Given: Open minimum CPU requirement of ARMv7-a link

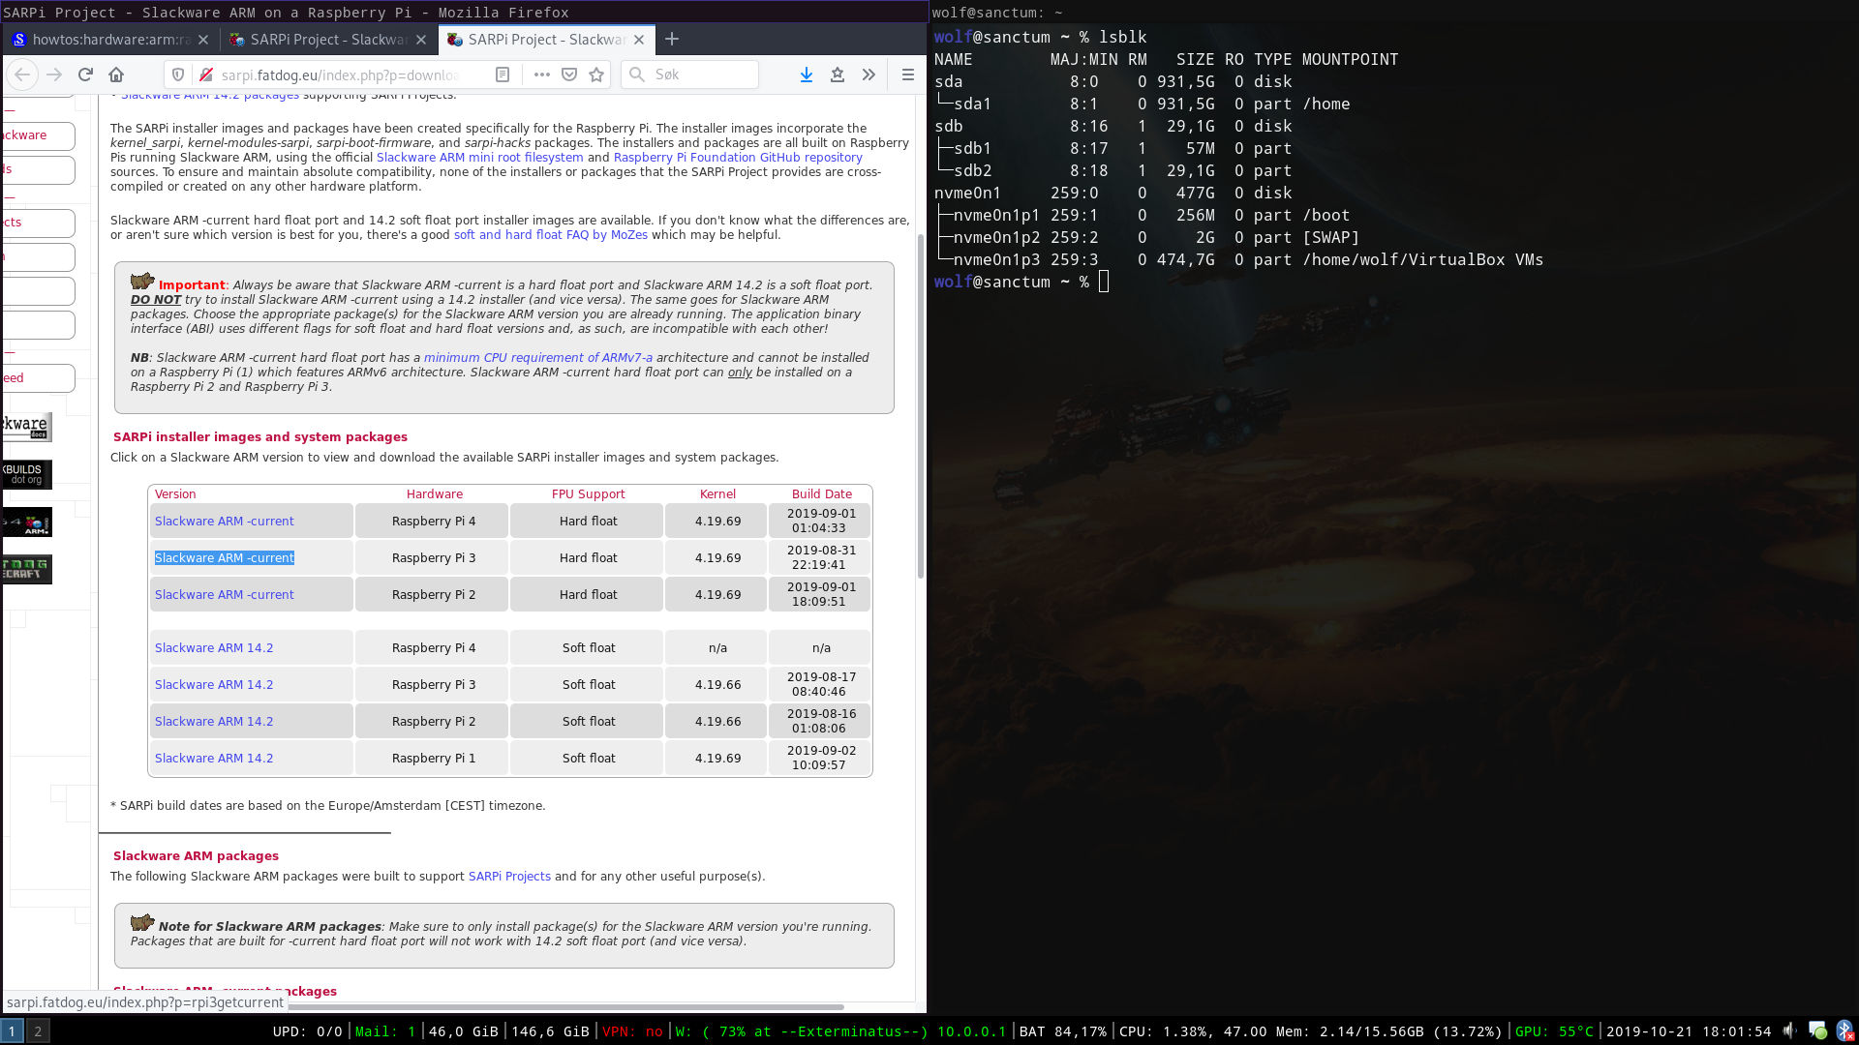Looking at the screenshot, I should [537, 358].
